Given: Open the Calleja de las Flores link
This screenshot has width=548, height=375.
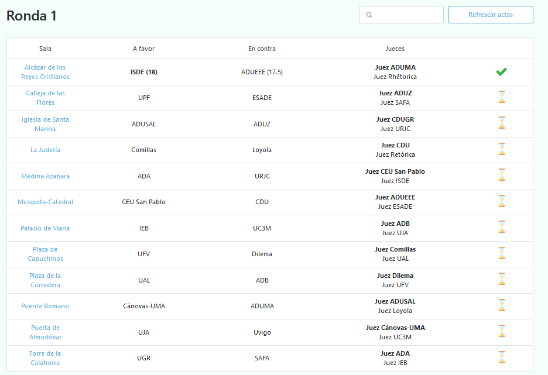Looking at the screenshot, I should click(x=45, y=98).
